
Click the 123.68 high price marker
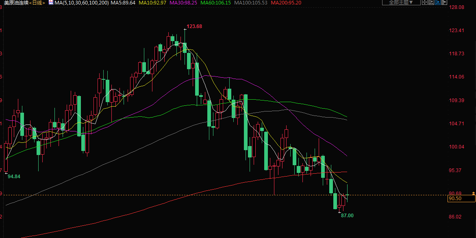[x=194, y=26]
